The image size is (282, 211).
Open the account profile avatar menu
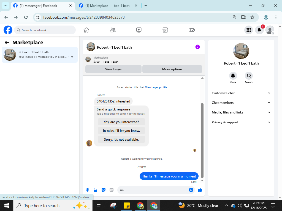click(x=270, y=30)
